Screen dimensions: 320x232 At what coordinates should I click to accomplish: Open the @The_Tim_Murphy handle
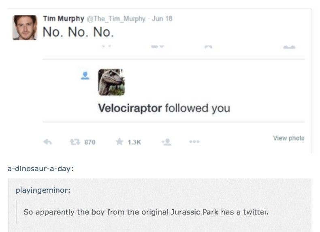[x=116, y=19]
